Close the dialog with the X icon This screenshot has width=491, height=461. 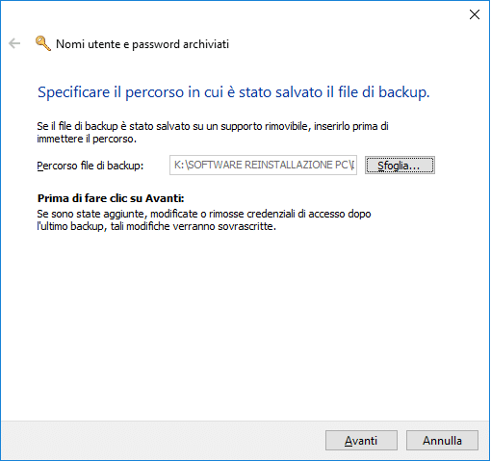click(475, 14)
